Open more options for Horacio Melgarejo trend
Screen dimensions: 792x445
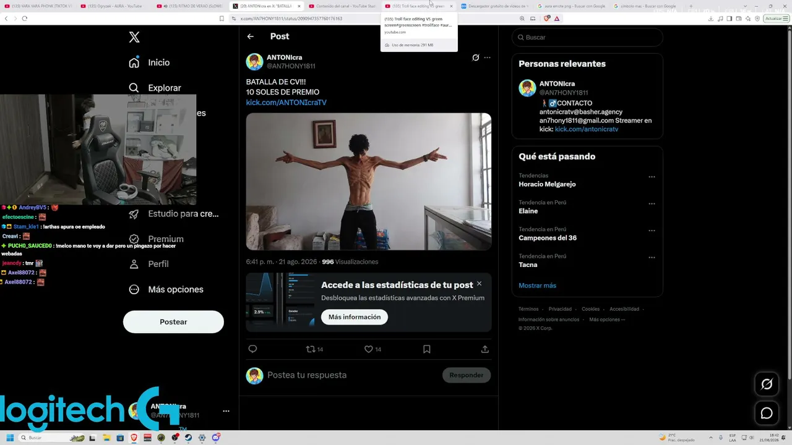pos(652,177)
